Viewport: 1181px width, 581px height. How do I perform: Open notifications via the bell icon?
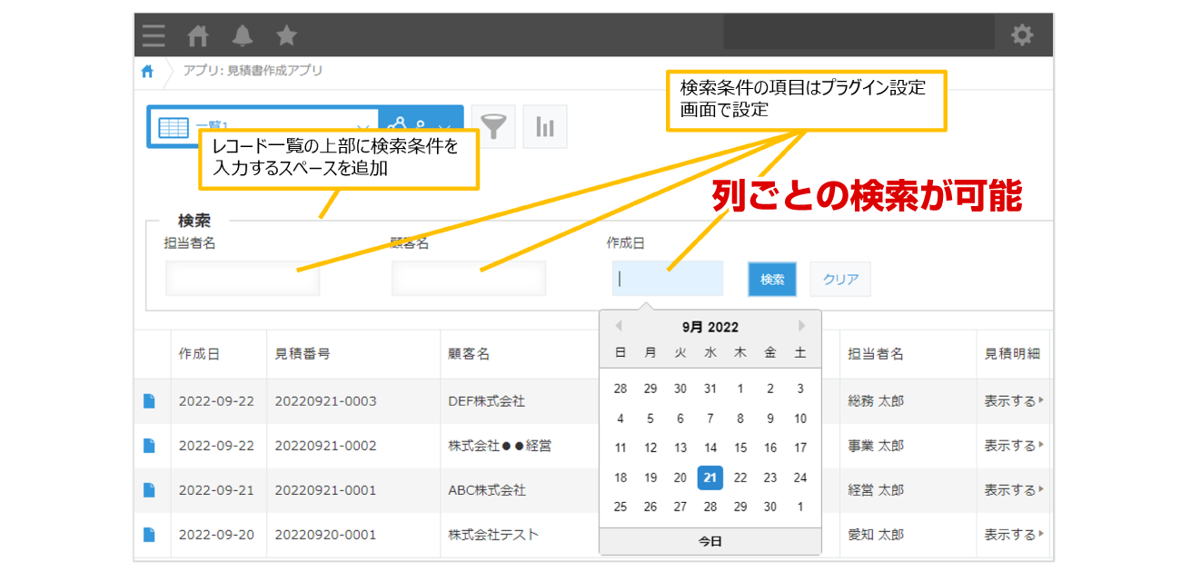tap(243, 36)
